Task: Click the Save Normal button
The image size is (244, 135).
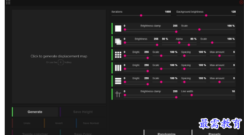Action: click(91, 123)
